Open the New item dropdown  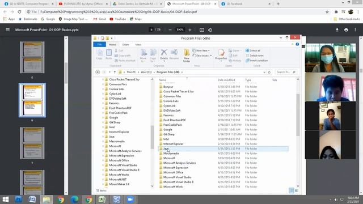[x=201, y=50]
